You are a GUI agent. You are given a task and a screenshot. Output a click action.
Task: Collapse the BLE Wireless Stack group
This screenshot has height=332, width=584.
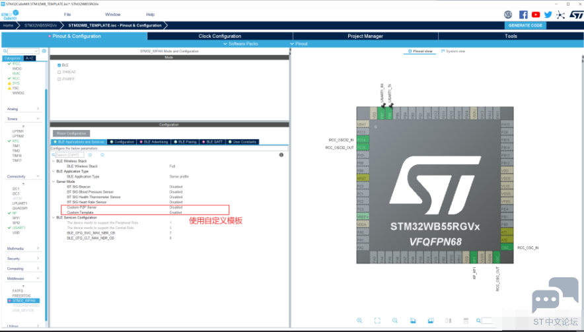click(x=54, y=161)
